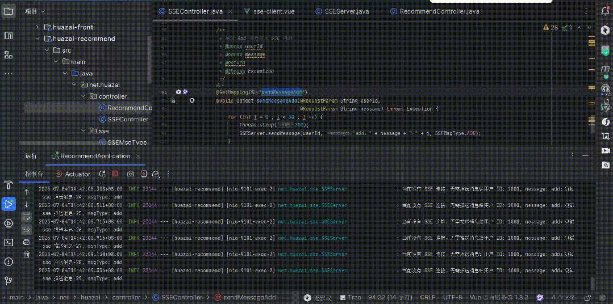Collapse the main folder

(x=56, y=62)
